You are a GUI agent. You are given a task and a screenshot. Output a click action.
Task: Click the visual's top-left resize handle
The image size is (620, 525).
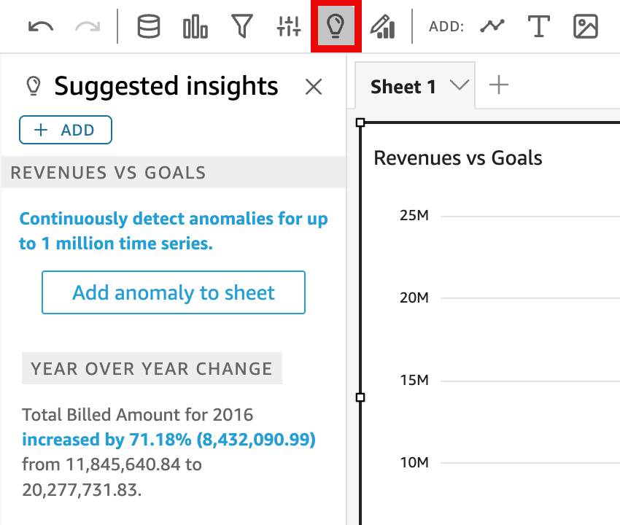pyautogui.click(x=360, y=122)
